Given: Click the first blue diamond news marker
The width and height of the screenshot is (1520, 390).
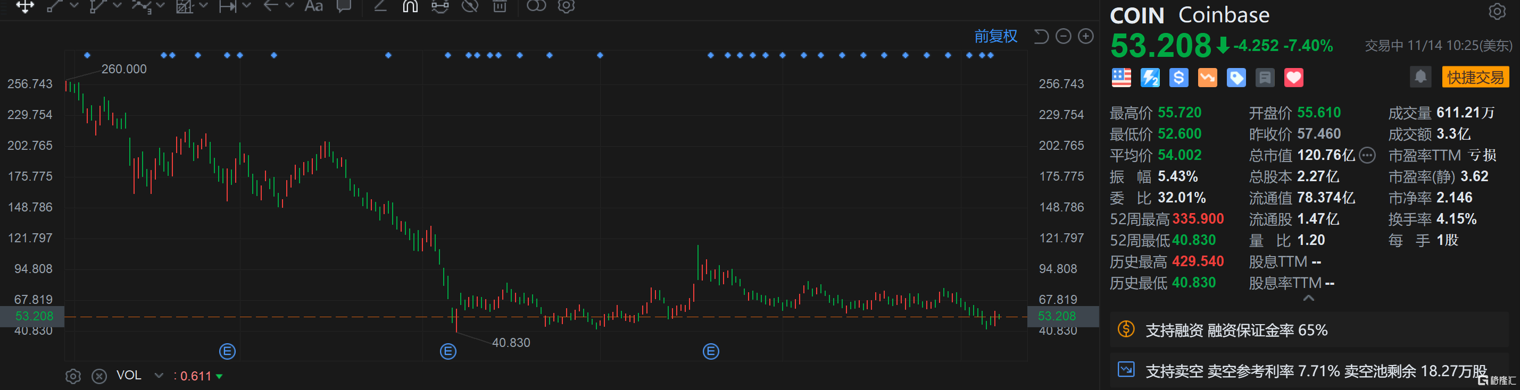Looking at the screenshot, I should (87, 55).
